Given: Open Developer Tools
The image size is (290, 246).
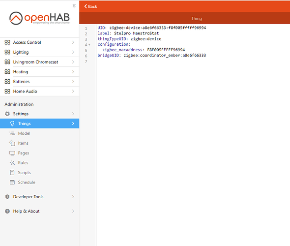Looking at the screenshot, I should (x=40, y=197).
